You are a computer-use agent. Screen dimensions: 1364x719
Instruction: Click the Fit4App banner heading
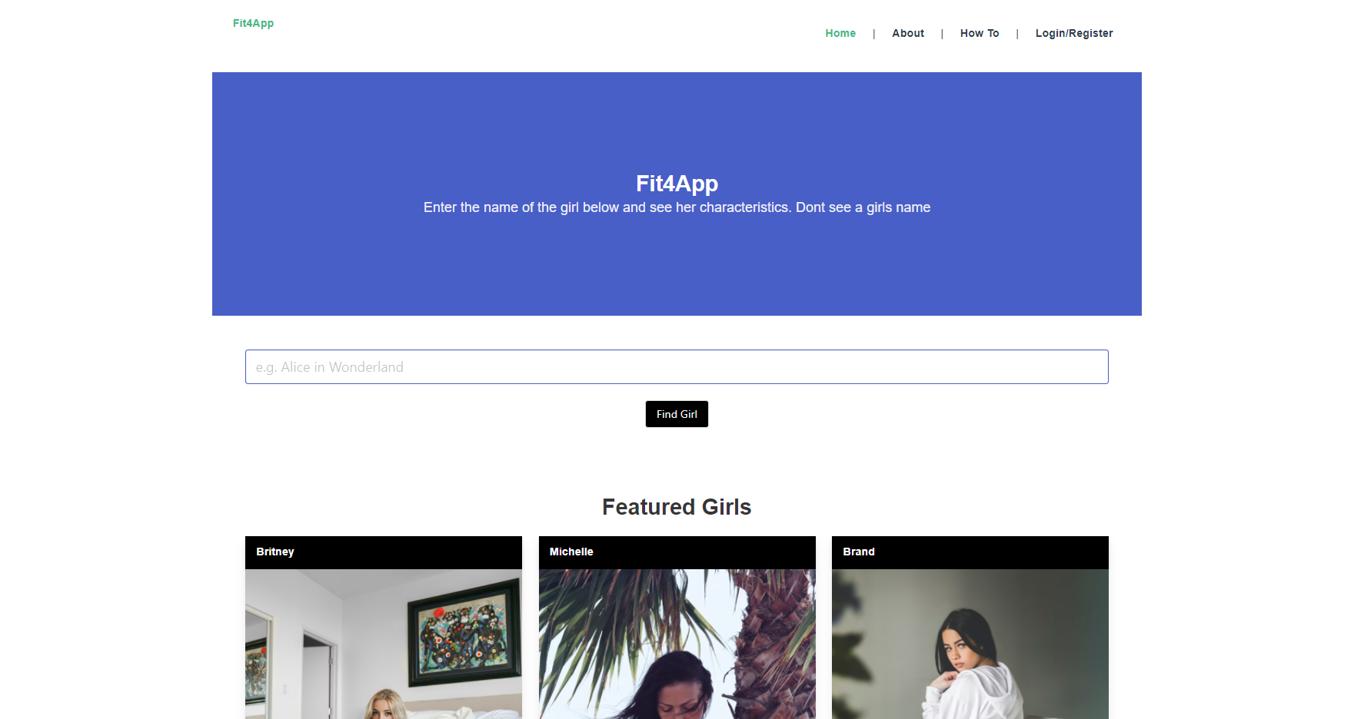tap(677, 184)
